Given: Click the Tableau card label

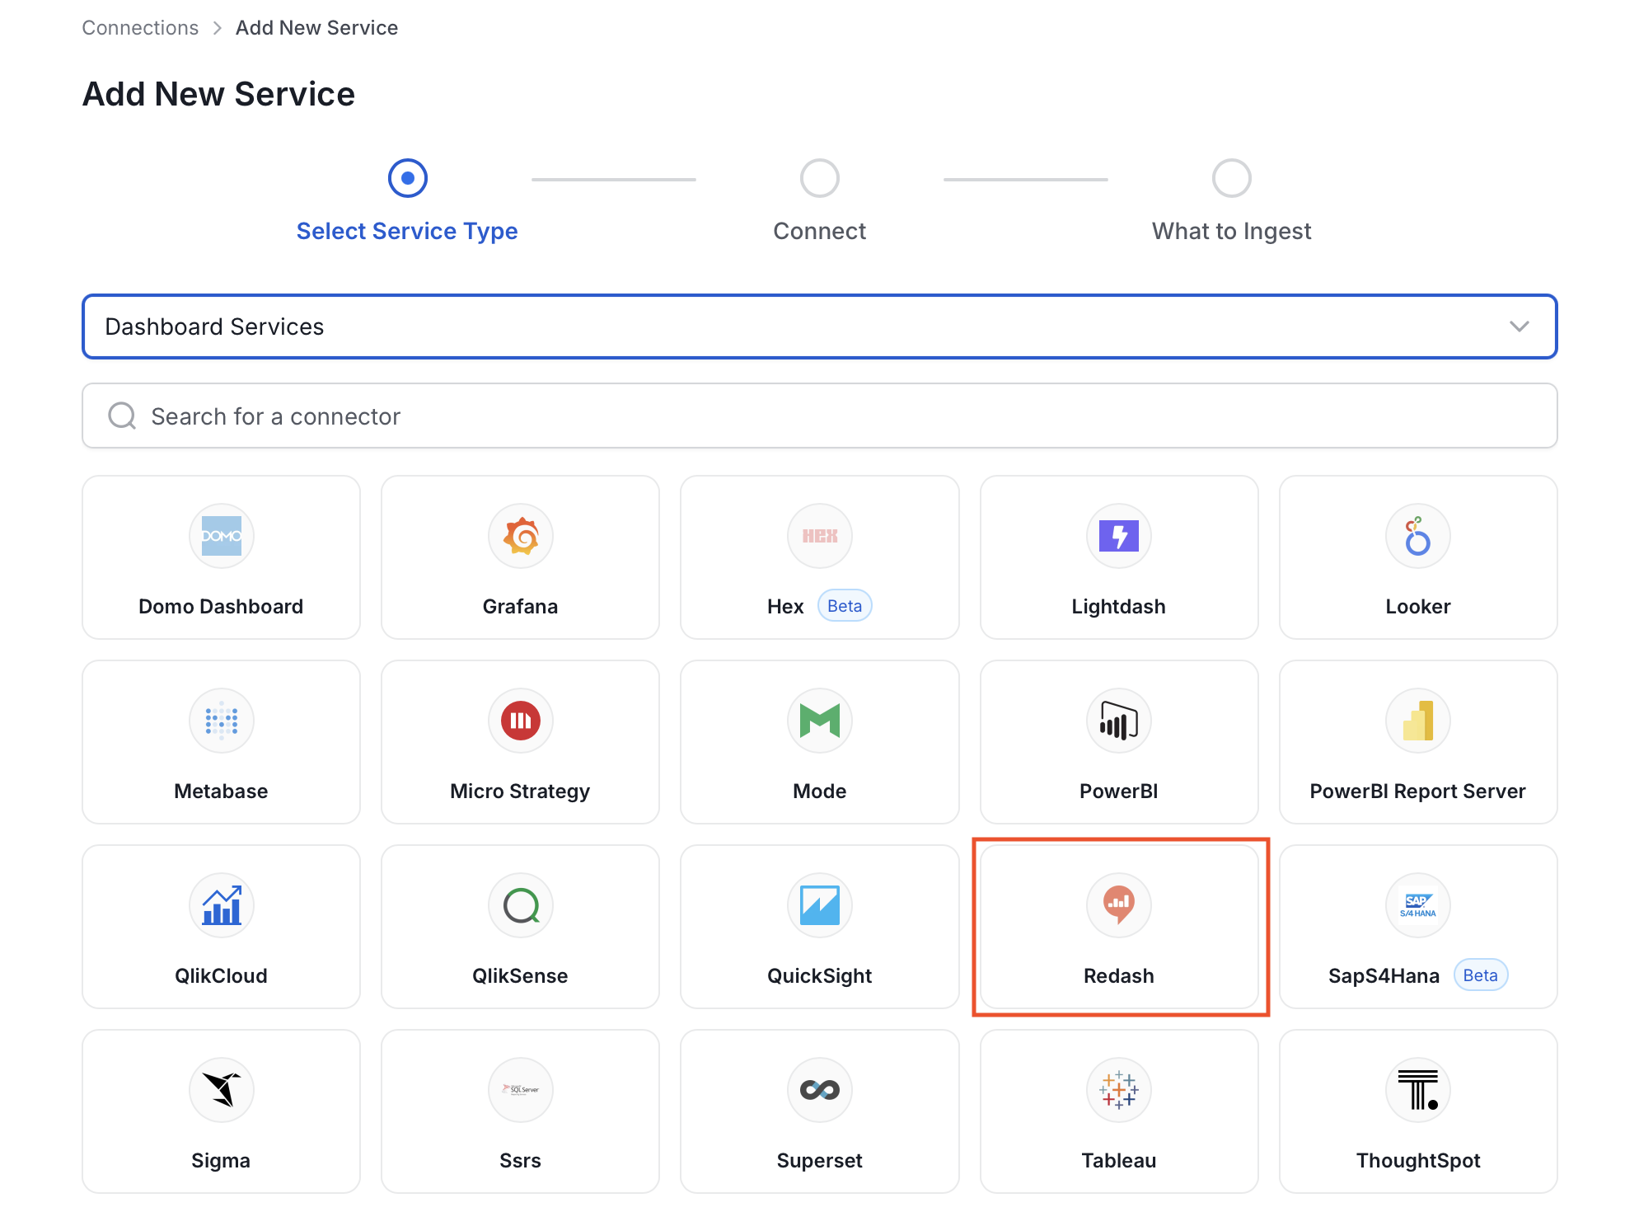Looking at the screenshot, I should pyautogui.click(x=1119, y=1161).
